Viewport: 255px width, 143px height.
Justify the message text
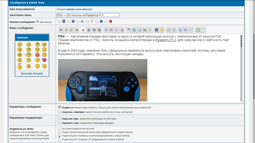pos(99,30)
